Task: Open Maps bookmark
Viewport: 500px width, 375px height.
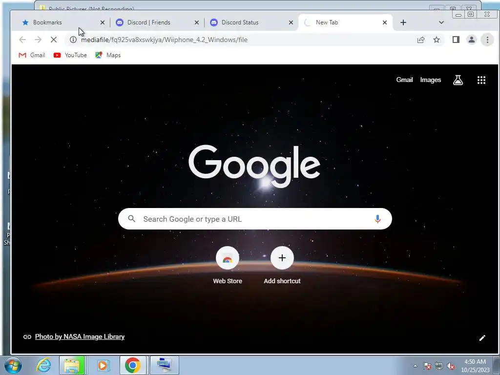Action: tap(108, 55)
